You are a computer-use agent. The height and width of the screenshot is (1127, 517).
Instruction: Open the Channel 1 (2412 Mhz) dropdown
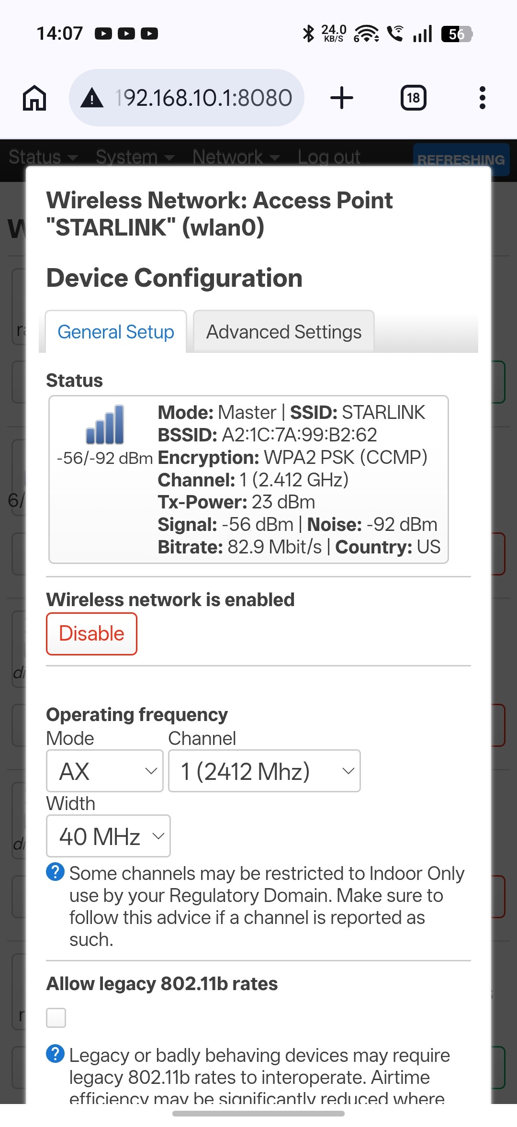click(x=264, y=771)
